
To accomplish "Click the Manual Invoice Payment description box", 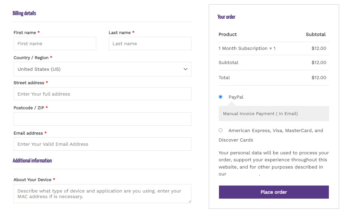I will [274, 114].
